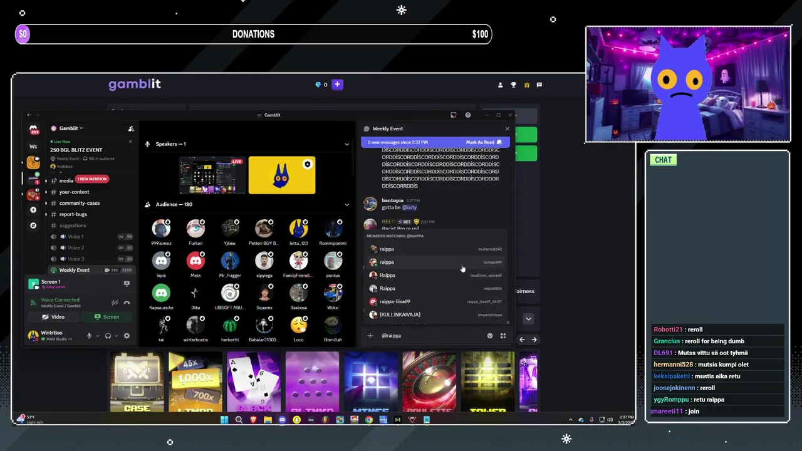Open Gamblit trophy leaderboard icon

coord(513,85)
